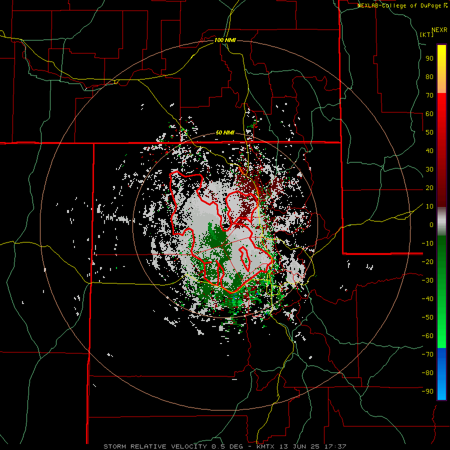The height and width of the screenshot is (450, 450).
Task: Click the 20 value on the velocity scale
Action: tap(429, 187)
